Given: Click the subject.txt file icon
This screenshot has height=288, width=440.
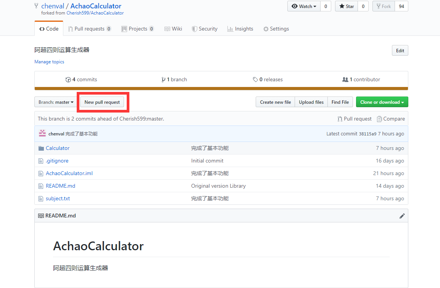Looking at the screenshot, I should [41, 198].
